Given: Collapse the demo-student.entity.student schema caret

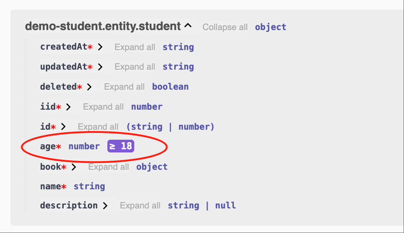Looking at the screenshot, I should tap(188, 26).
